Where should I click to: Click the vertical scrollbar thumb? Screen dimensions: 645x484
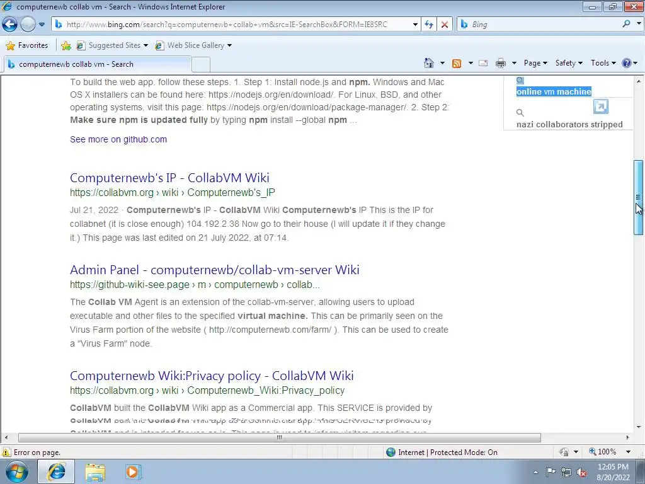click(638, 197)
